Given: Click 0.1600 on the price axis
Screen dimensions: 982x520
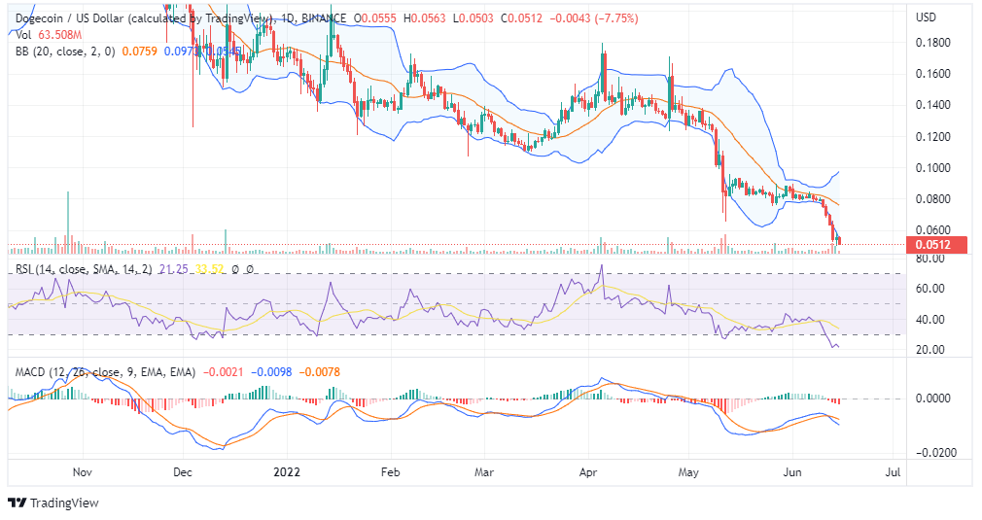Looking at the screenshot, I should [x=933, y=74].
